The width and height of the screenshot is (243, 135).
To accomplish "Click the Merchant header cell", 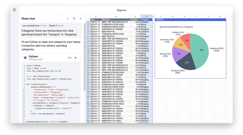I will click(116, 20).
